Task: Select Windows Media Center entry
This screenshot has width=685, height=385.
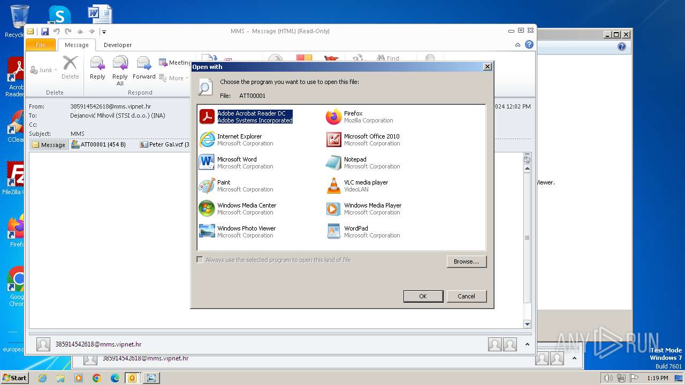Action: [x=238, y=209]
